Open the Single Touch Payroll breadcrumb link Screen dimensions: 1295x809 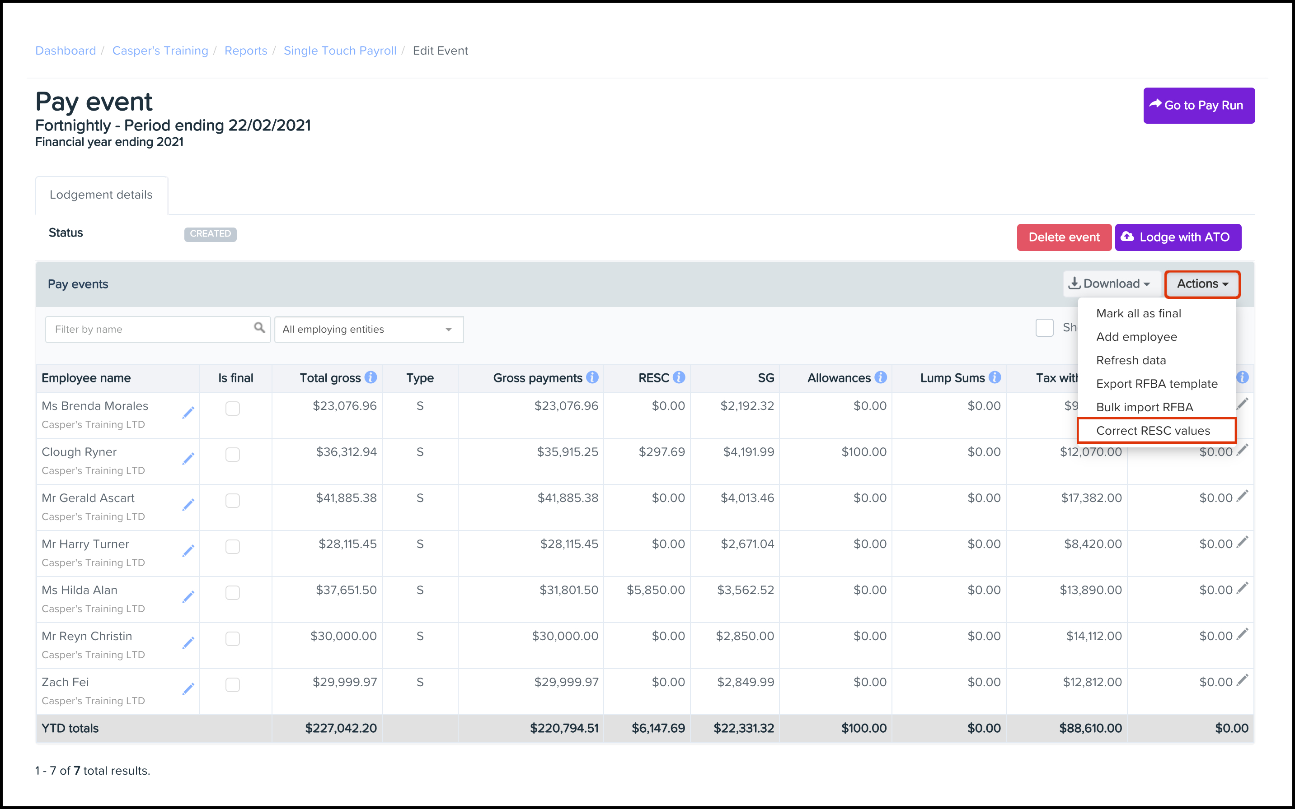click(340, 50)
